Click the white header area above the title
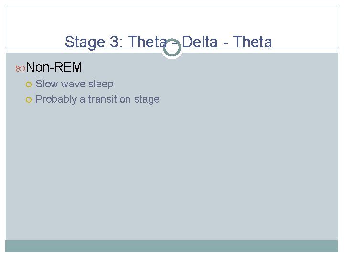 coord(172,19)
